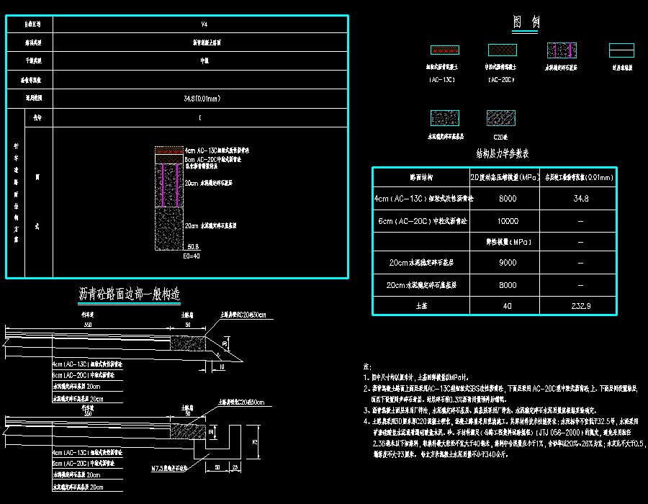Image resolution: width=648 pixels, height=504 pixels.
Task: Click the empty cyan legend box with a horizontal line
Action: click(621, 50)
